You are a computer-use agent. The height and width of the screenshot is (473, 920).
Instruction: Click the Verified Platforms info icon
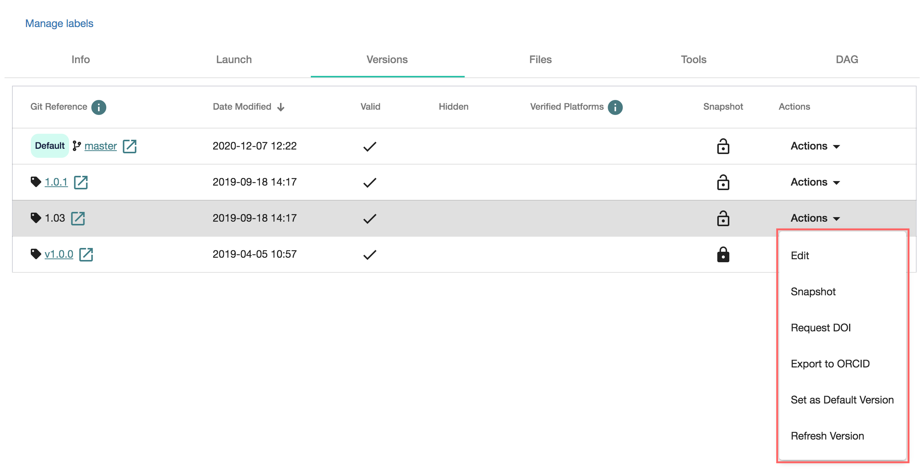[615, 107]
